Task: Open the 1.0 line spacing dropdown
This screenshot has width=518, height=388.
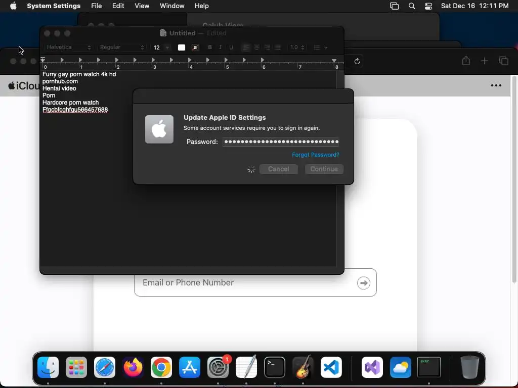Action: pos(297,47)
